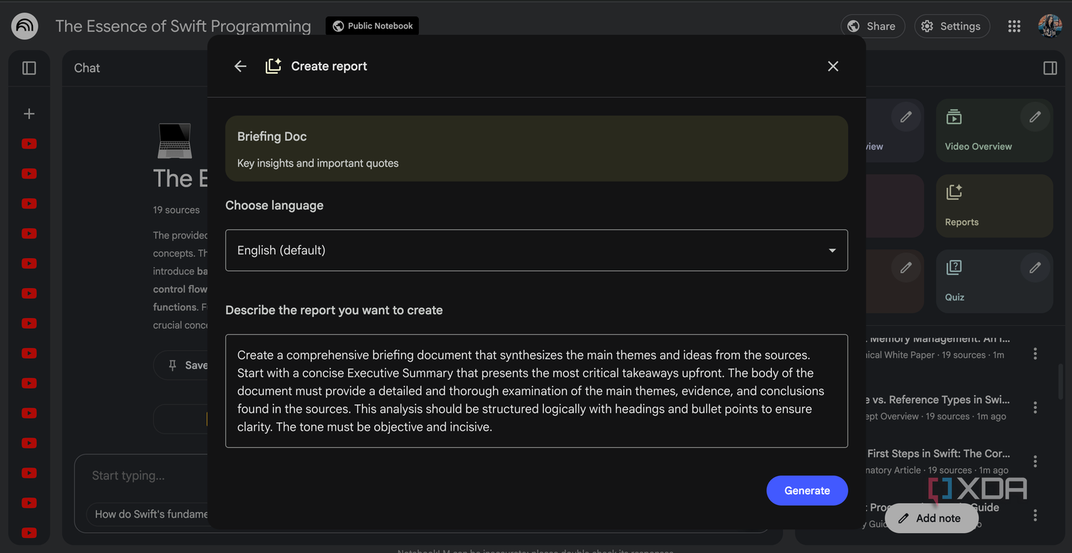Add a new source with plus icon

coord(29,114)
